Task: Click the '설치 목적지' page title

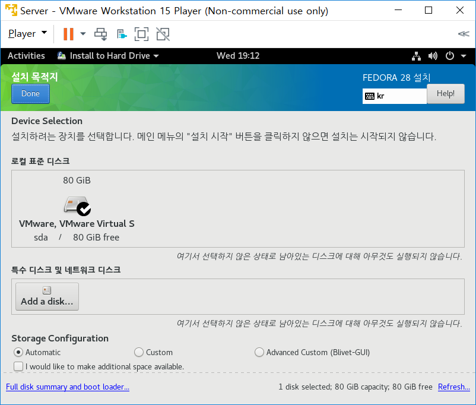Action: point(34,77)
